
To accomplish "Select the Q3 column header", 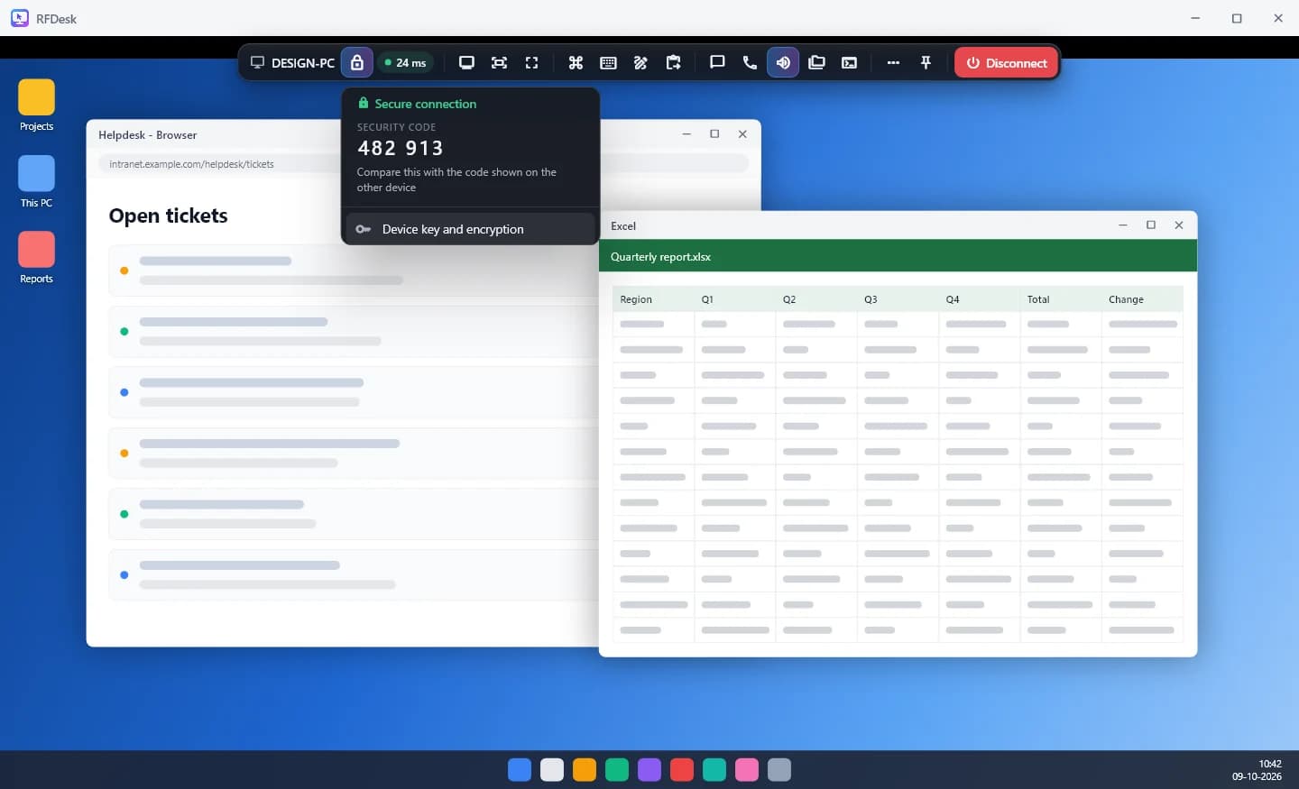I will point(898,299).
